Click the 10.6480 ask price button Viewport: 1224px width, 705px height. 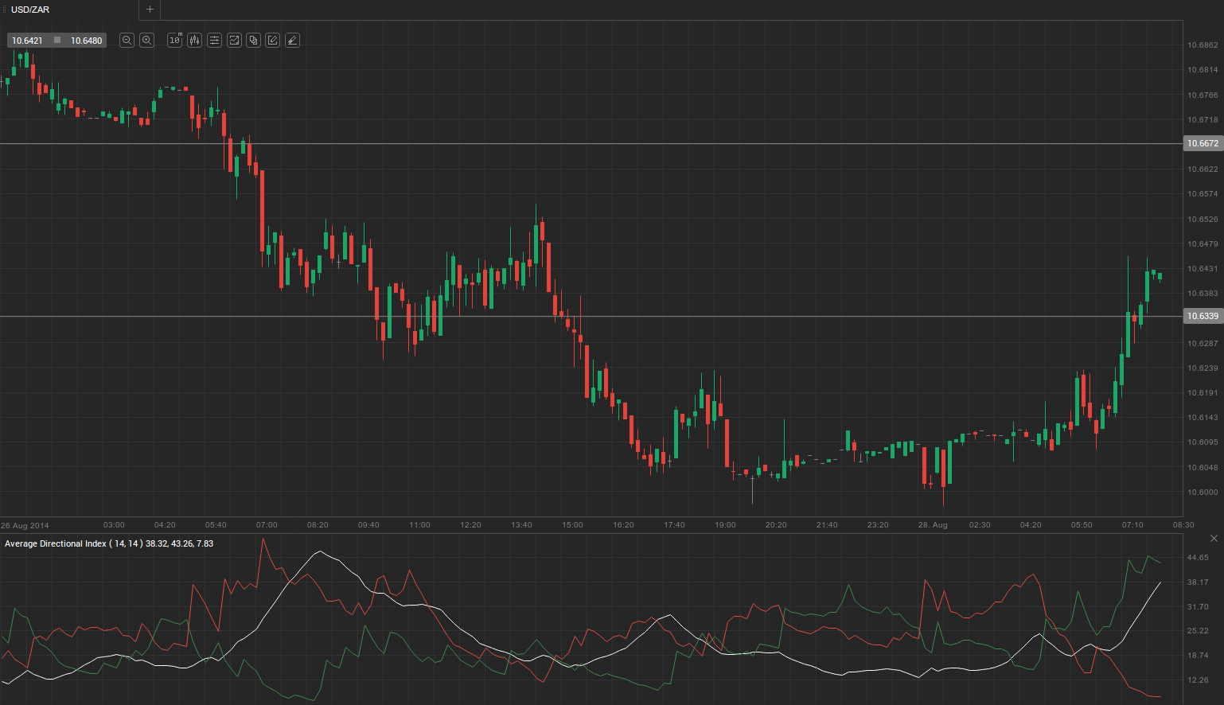tap(86, 41)
